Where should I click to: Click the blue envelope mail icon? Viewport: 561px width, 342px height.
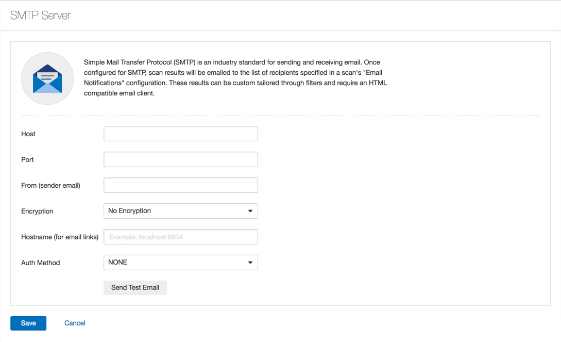[x=47, y=79]
